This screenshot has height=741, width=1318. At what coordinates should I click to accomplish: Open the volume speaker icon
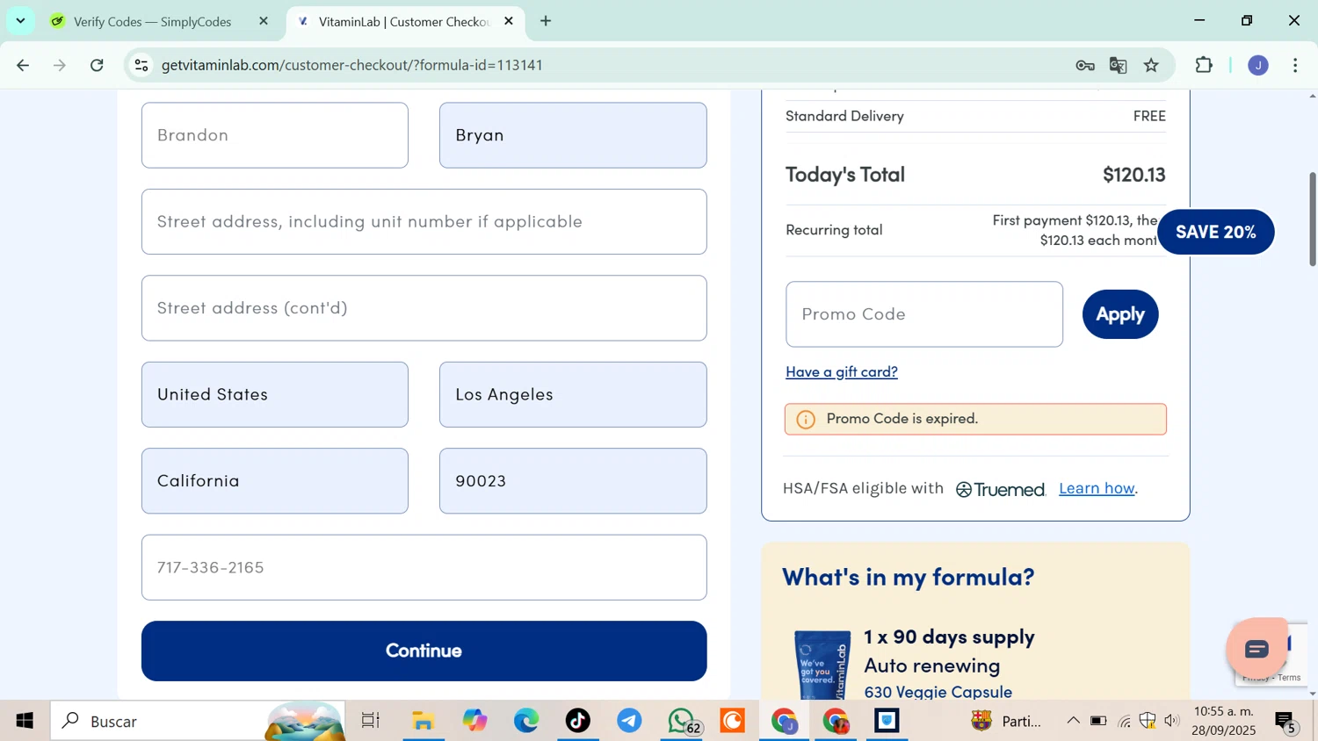click(x=1171, y=721)
